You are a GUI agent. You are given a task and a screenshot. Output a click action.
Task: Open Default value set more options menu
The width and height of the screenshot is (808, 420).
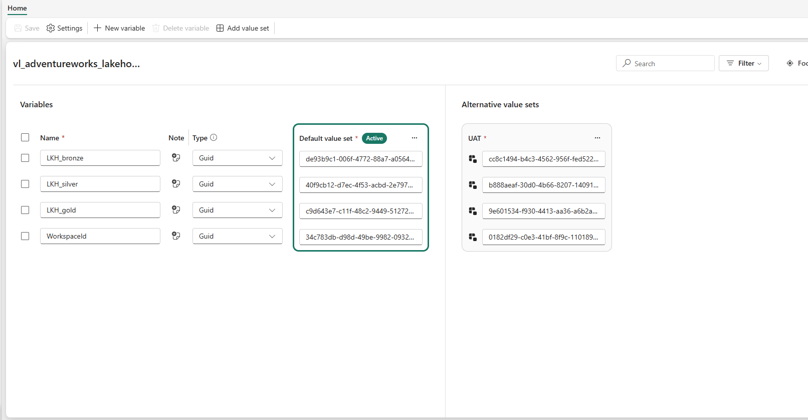415,138
